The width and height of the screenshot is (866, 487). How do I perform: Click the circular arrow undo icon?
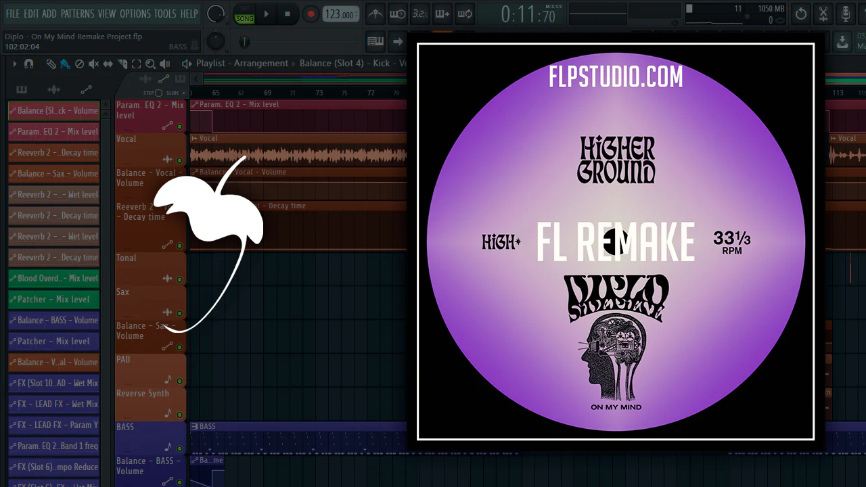tap(801, 14)
